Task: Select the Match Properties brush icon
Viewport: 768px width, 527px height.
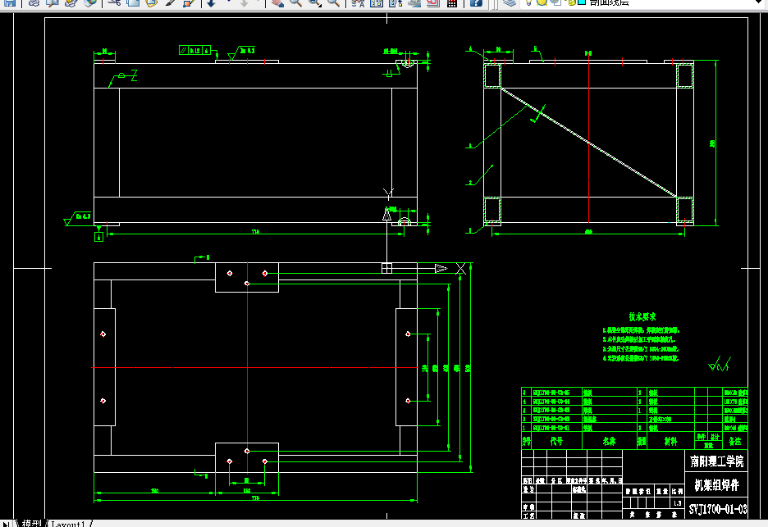Action: point(170,2)
